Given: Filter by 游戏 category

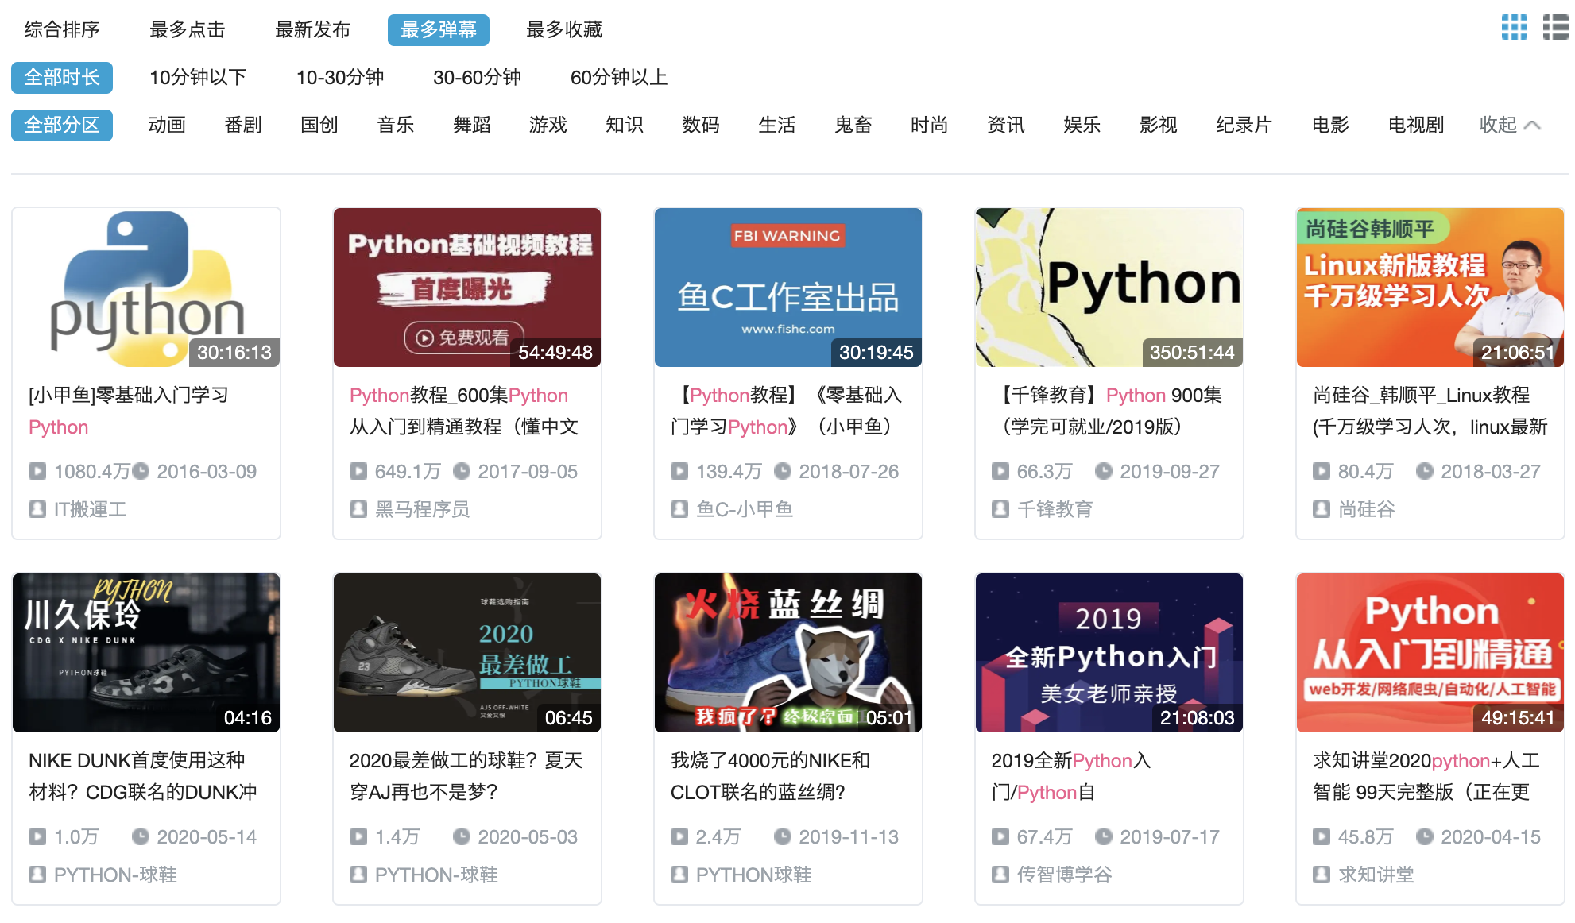Looking at the screenshot, I should click(548, 125).
